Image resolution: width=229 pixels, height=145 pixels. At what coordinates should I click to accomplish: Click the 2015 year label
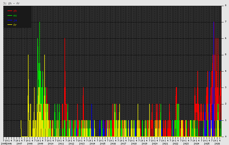tap(102, 144)
